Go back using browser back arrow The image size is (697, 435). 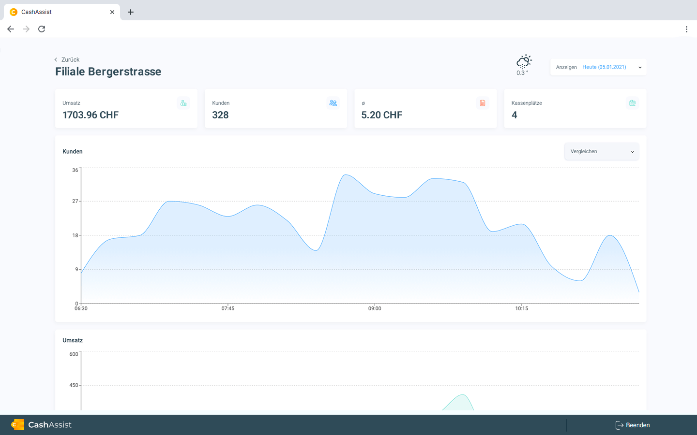point(11,29)
